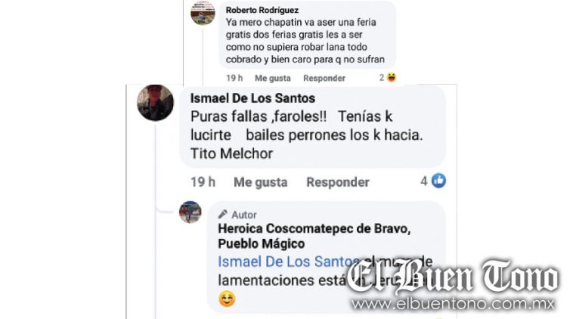The image size is (573, 319).
Task: Open Heroica Coscomatepec page avatar
Action: pos(190,212)
